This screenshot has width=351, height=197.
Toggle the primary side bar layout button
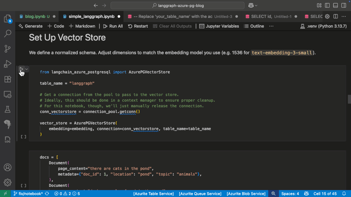[327, 6]
